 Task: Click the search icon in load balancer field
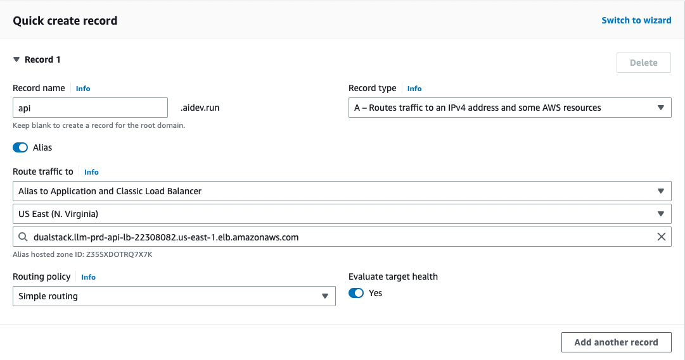(x=23, y=237)
